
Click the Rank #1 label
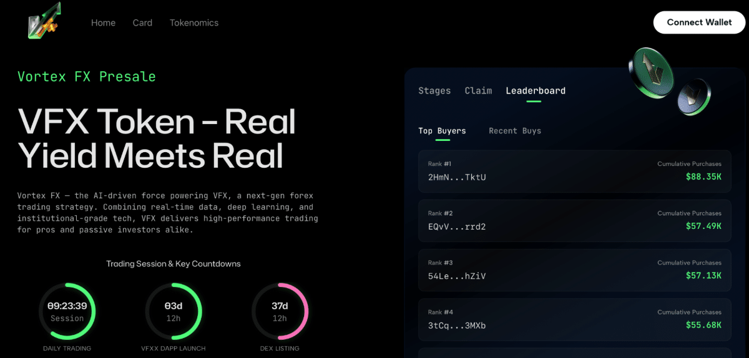[x=439, y=164]
